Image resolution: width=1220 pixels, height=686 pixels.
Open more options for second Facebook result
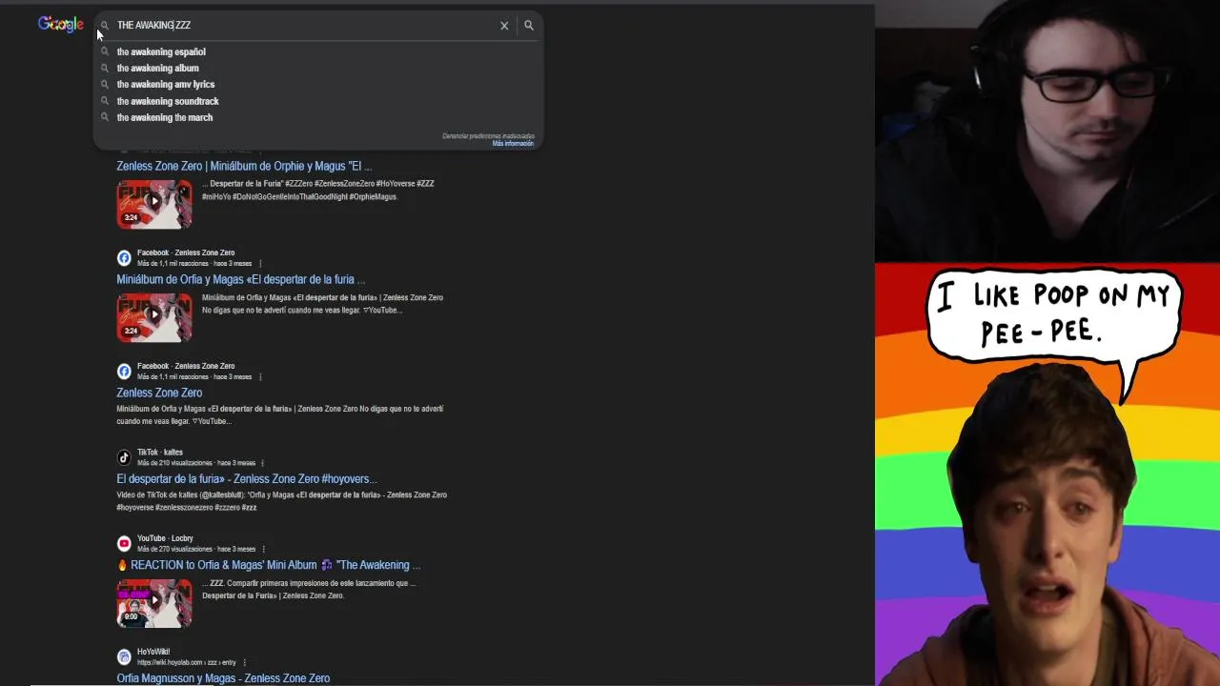260,377
